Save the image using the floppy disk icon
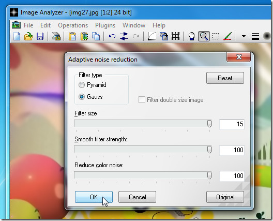The width and height of the screenshot is (273, 221). click(40, 36)
